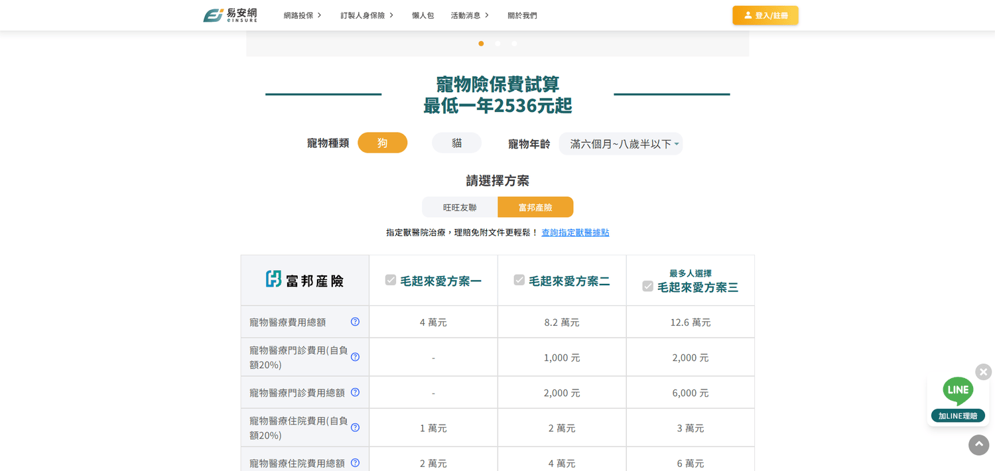This screenshot has height=471, width=995.
Task: Open the 查詢指定獸醫據點 link
Action: [575, 232]
